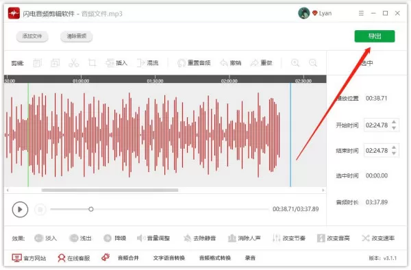Decrease 结束时间 with the down arrow
This screenshot has height=270, width=411.
(x=394, y=154)
